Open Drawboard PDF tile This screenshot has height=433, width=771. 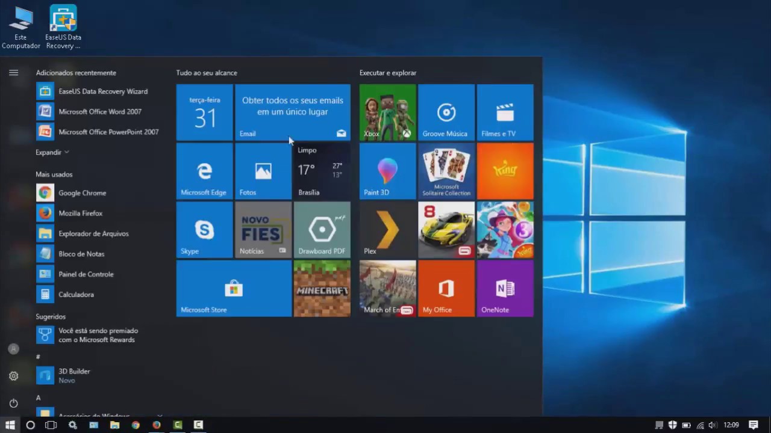point(322,230)
